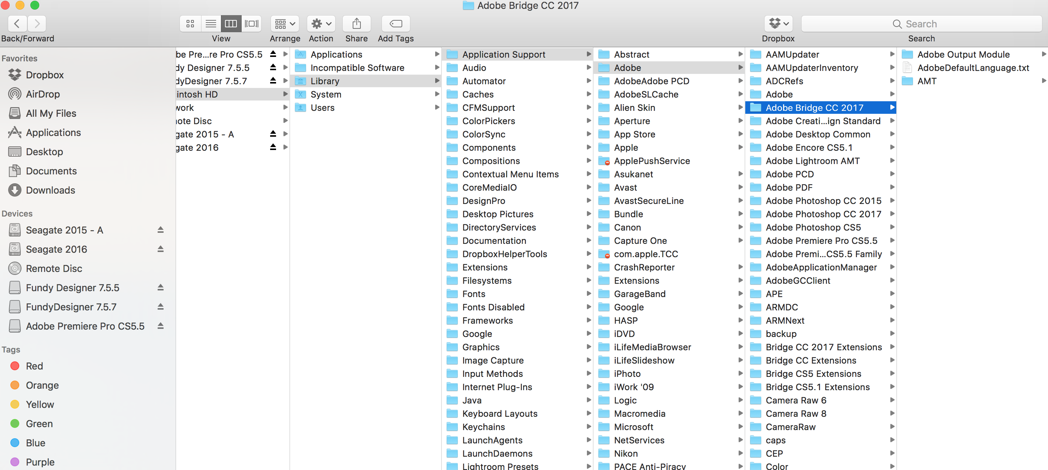Screen dimensions: 1048x470
Task: Switch to icon view mode
Action: [x=190, y=24]
